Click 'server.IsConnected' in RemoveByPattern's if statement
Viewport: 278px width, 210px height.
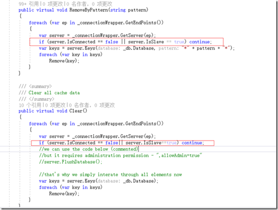click(x=72, y=42)
